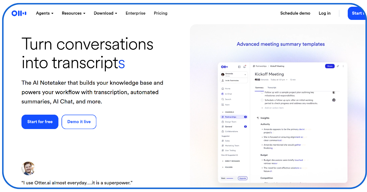
Task: Click the Demo it live button
Action: point(79,122)
